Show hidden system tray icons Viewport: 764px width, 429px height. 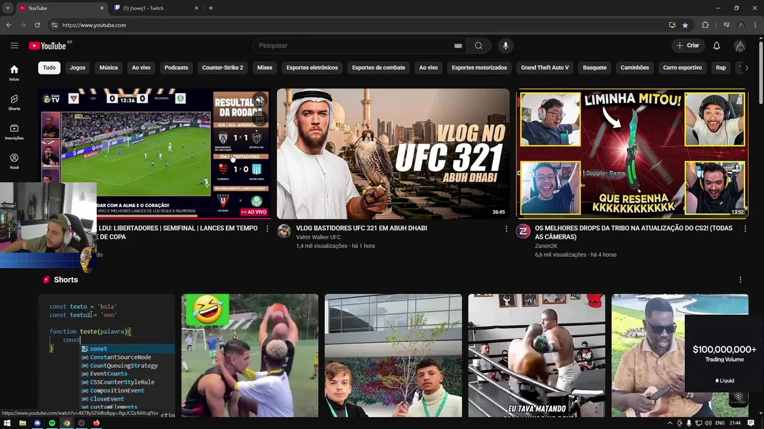[x=669, y=423]
